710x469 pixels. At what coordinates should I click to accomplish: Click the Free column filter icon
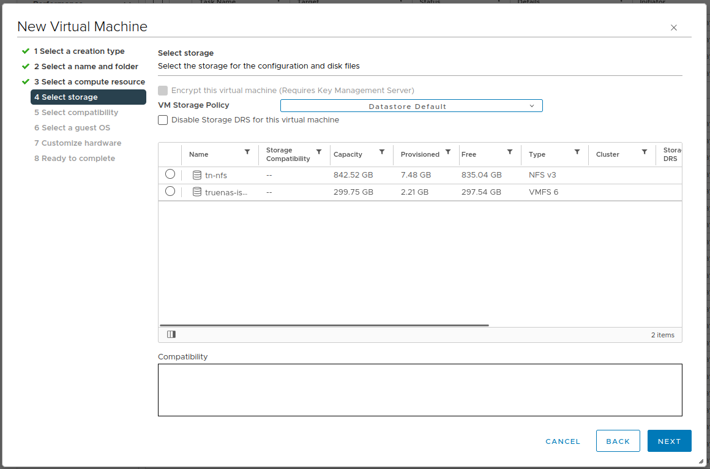[510, 152]
